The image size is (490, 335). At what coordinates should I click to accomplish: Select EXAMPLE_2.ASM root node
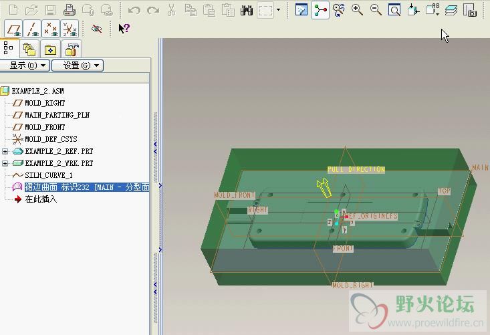[37, 91]
